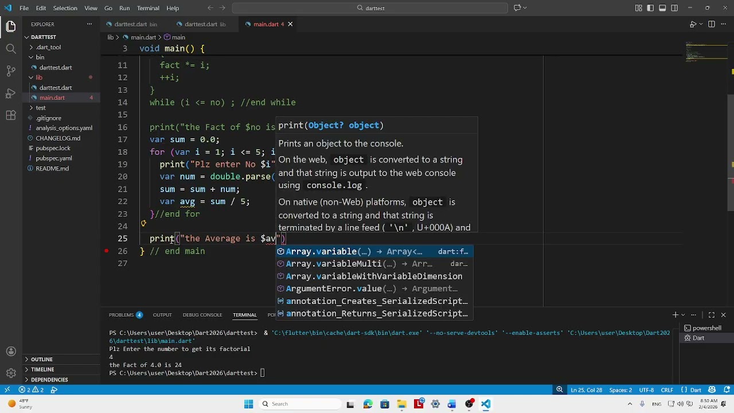Click the new terminal plus icon
This screenshot has height=413, width=734.
pyautogui.click(x=676, y=315)
